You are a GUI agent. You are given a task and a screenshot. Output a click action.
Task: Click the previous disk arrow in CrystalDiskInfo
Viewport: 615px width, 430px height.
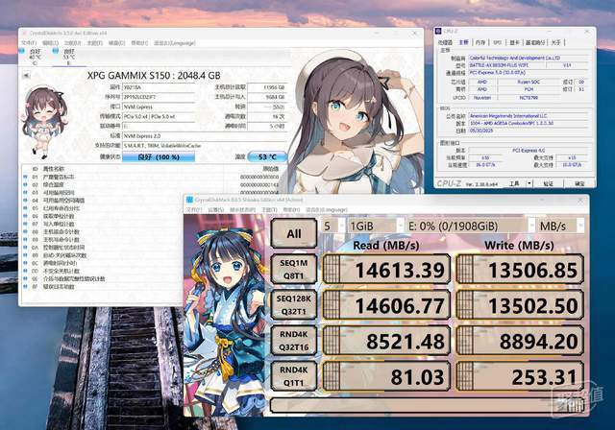click(26, 75)
